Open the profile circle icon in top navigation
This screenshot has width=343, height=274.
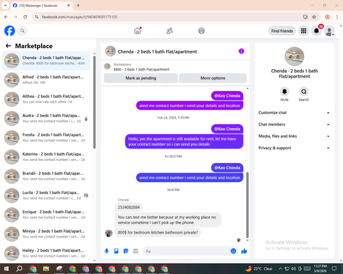(202, 31)
